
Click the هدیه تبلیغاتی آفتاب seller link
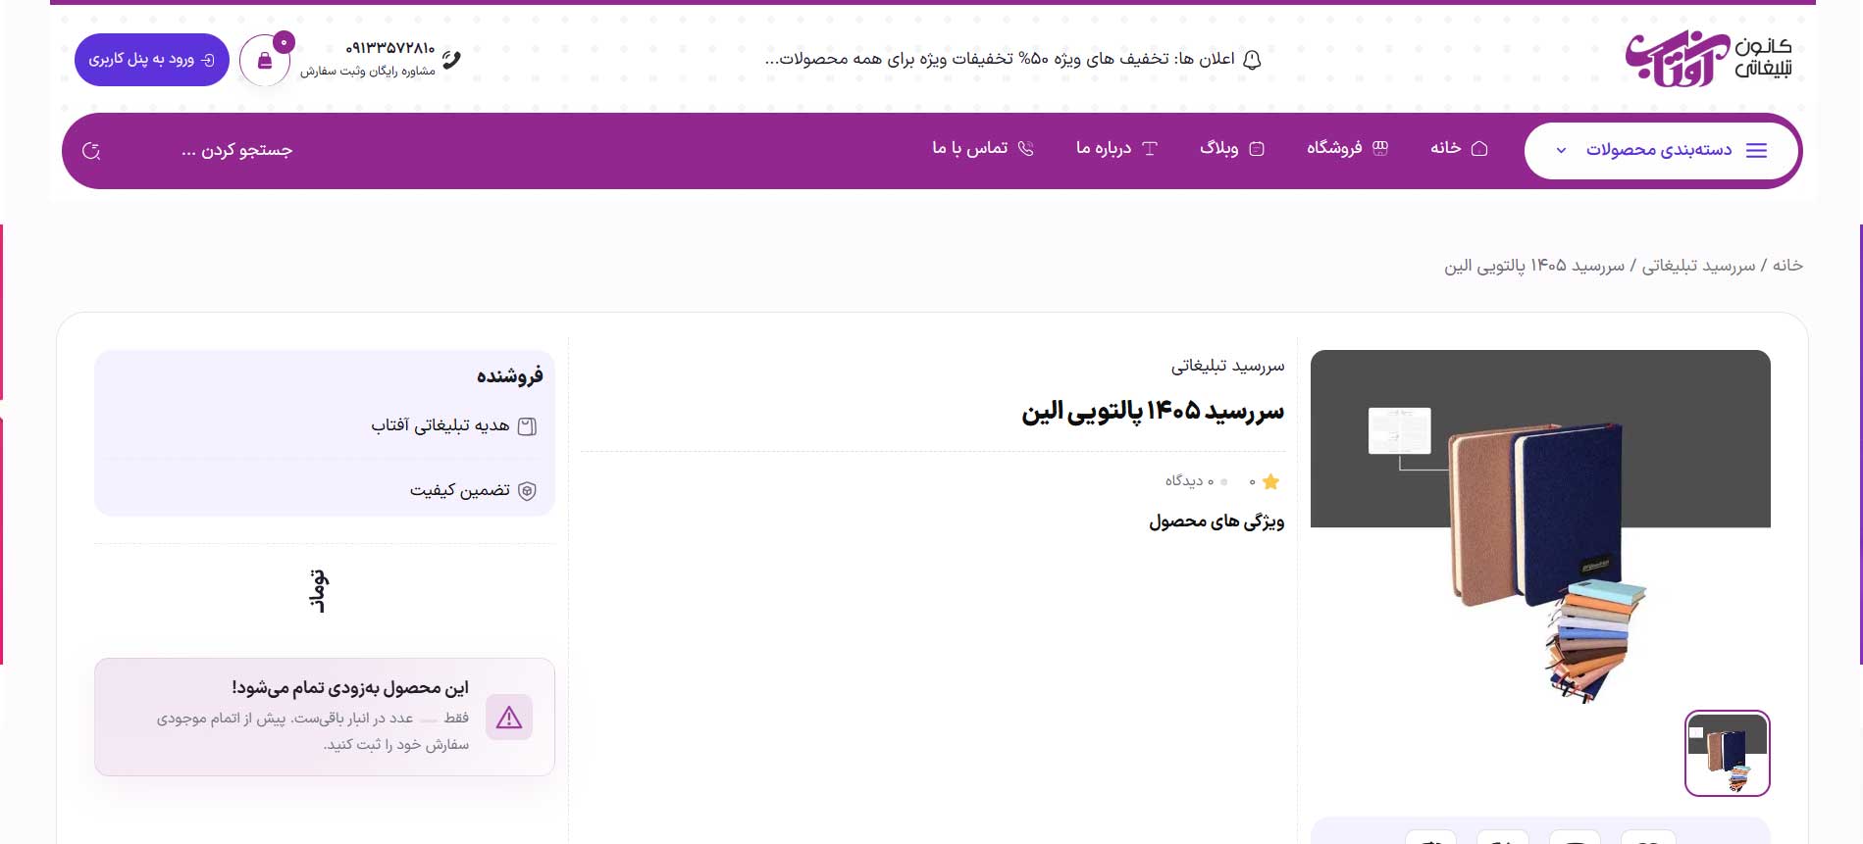coord(440,425)
